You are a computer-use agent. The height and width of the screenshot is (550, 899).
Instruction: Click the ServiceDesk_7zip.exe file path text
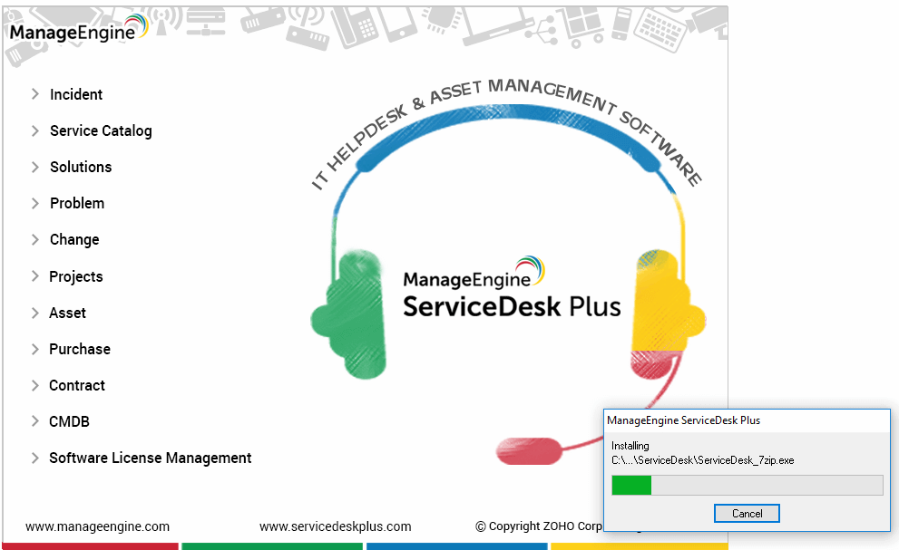702,460
